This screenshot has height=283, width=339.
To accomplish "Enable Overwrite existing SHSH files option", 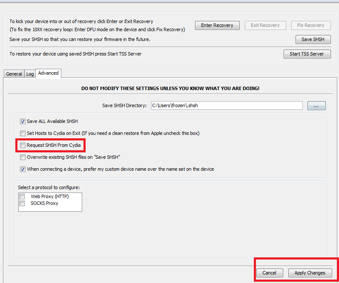I will click(x=23, y=157).
